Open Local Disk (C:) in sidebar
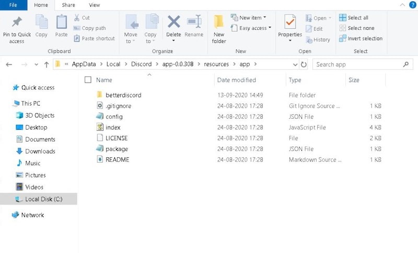The image size is (418, 253). 39,199
